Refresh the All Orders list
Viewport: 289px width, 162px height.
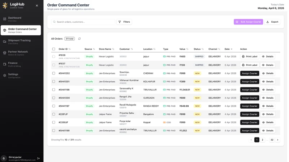coord(79,39)
